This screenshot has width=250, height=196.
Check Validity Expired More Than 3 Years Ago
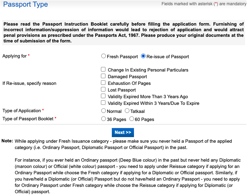(103, 96)
